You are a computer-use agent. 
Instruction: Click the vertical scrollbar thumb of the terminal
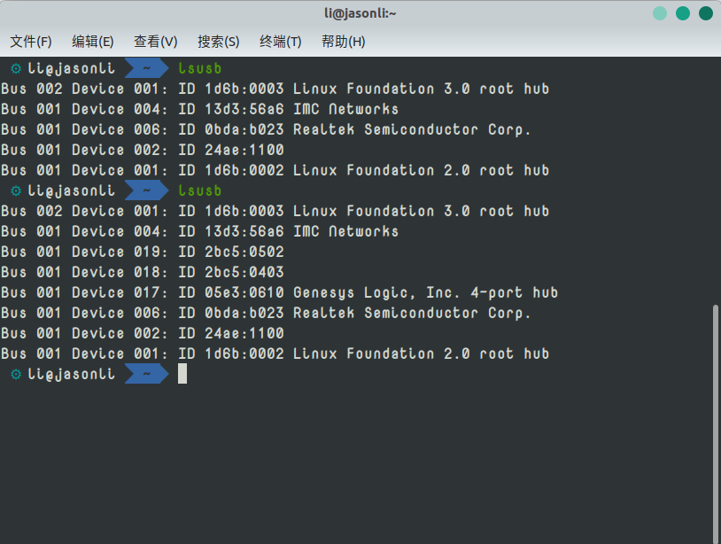[x=715, y=423]
